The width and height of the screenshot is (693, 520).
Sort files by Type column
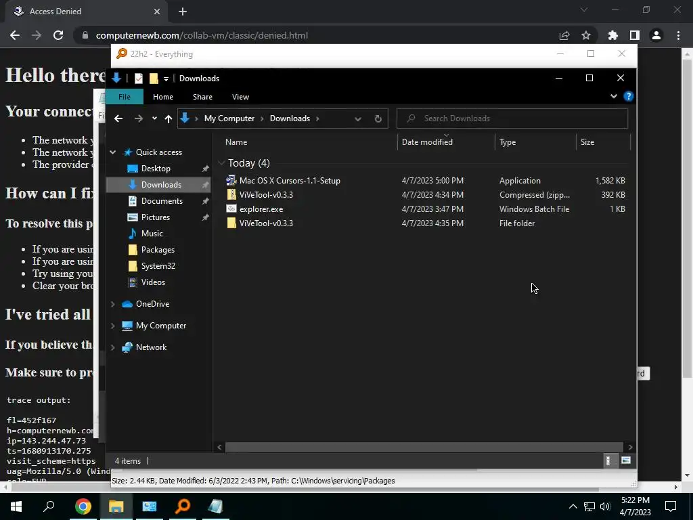(x=508, y=142)
